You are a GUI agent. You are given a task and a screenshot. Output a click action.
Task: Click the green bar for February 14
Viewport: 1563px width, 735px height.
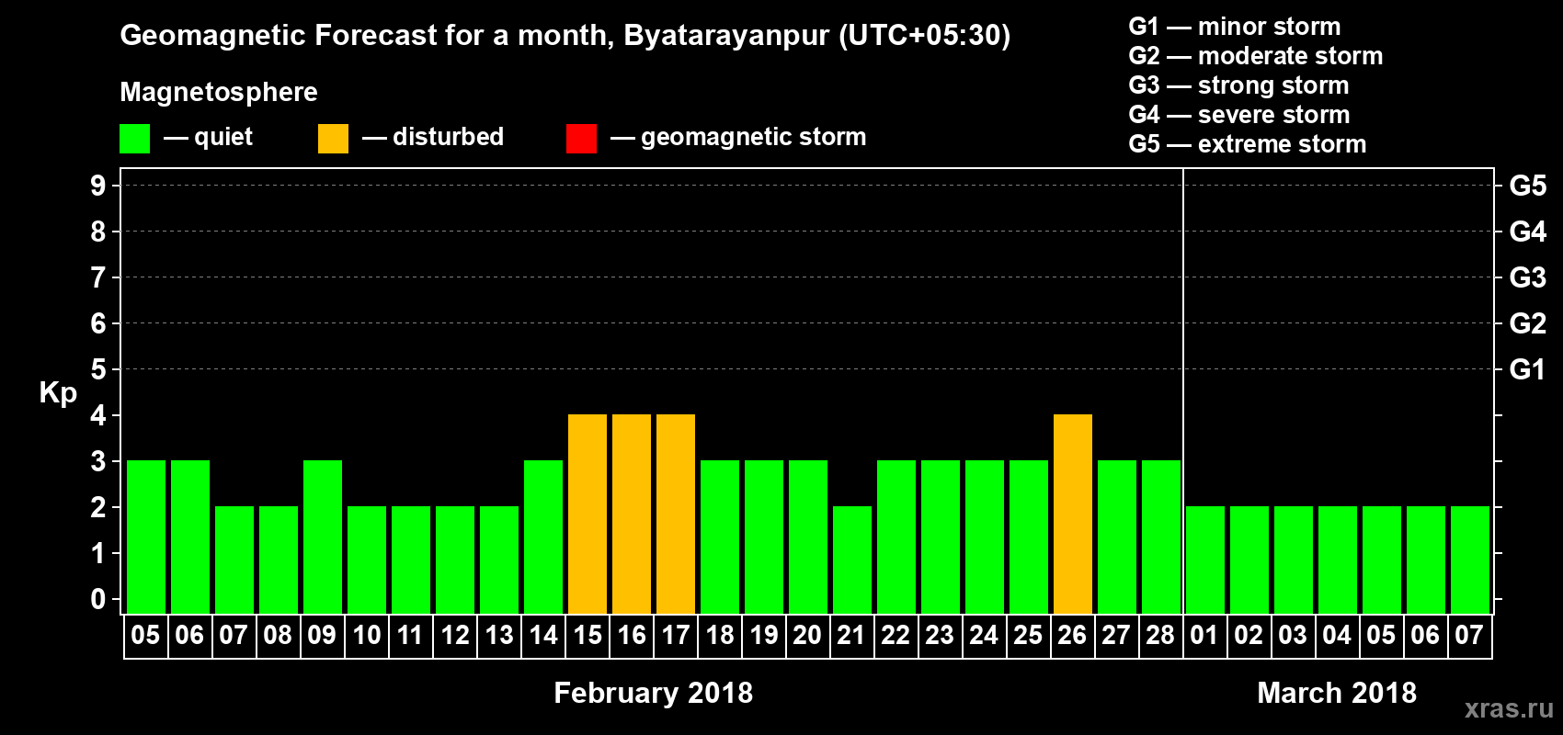(x=543, y=537)
